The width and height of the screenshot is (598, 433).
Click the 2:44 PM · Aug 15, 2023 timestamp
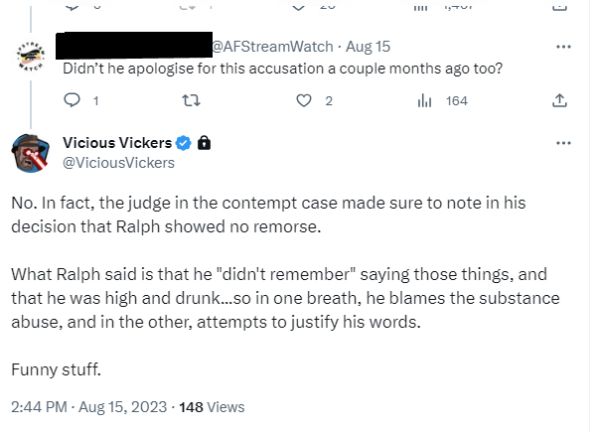click(88, 407)
